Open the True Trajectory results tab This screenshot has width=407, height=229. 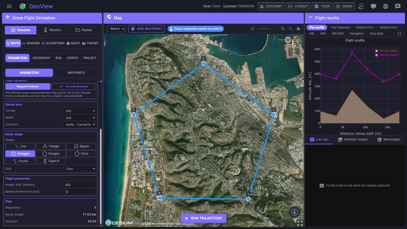(x=340, y=27)
